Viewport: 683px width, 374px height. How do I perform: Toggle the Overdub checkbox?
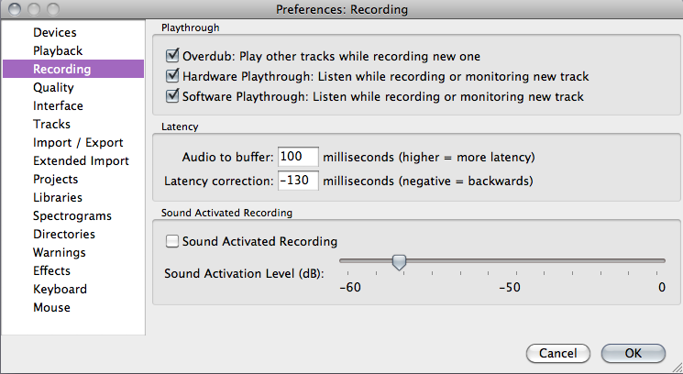click(173, 57)
